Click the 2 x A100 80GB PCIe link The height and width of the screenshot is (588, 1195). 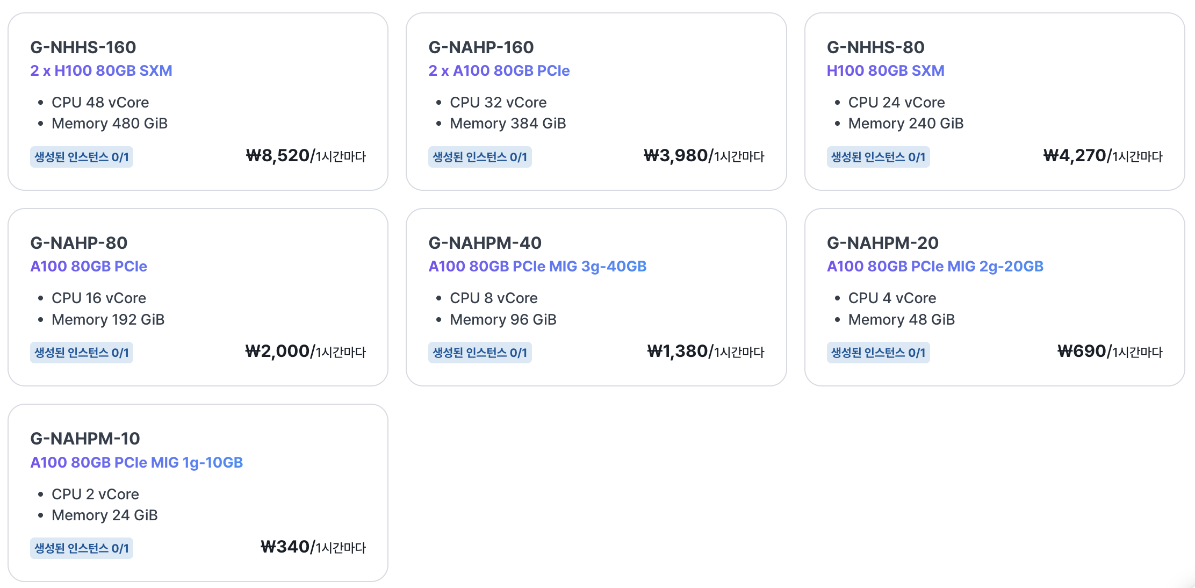(x=499, y=70)
